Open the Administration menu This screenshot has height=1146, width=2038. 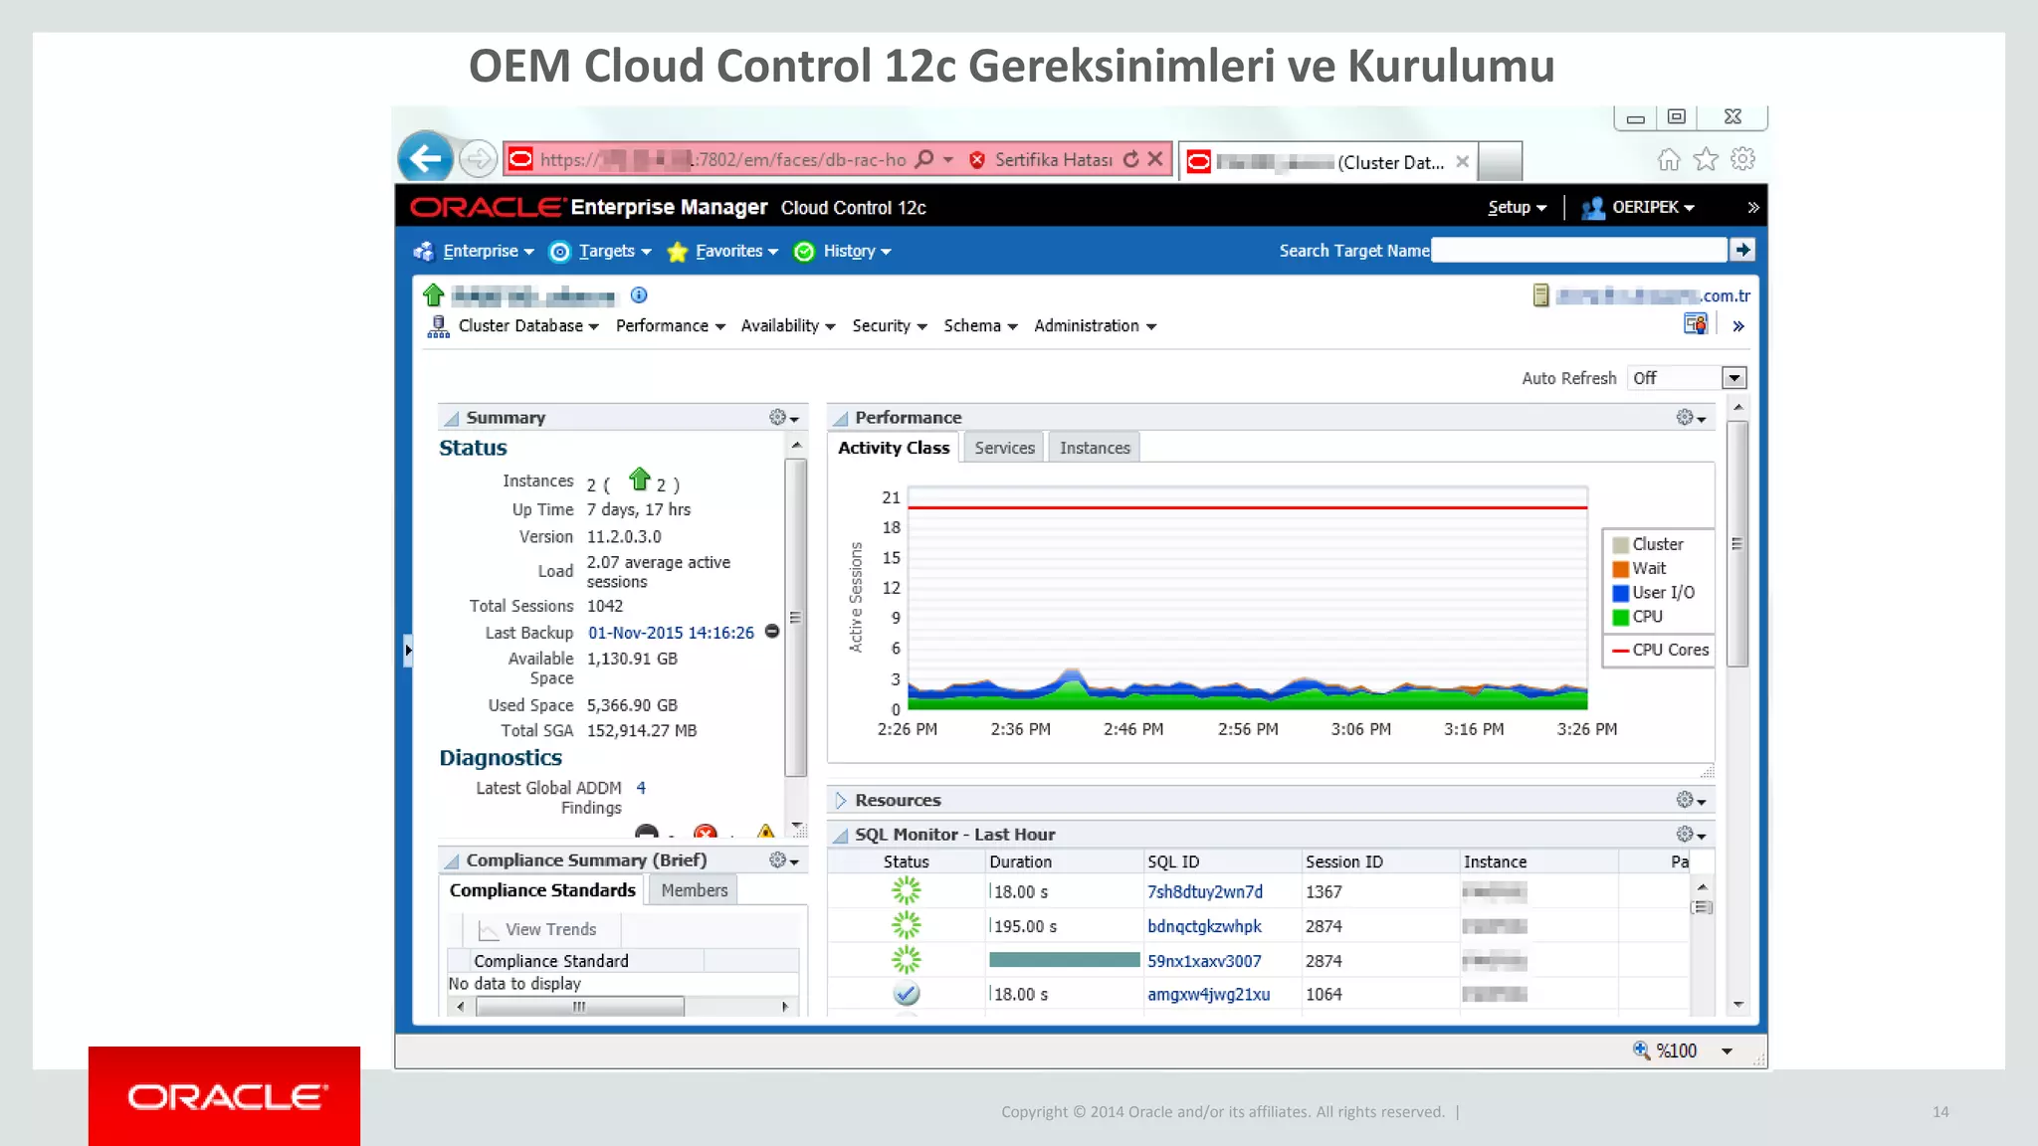1095,326
